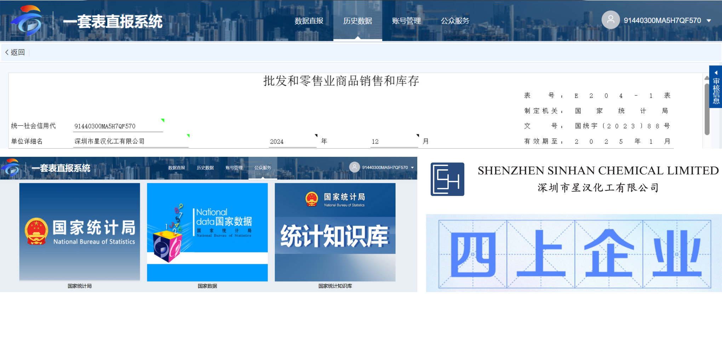Click the 国家统计局 caption link
This screenshot has height=339, width=722.
point(80,286)
